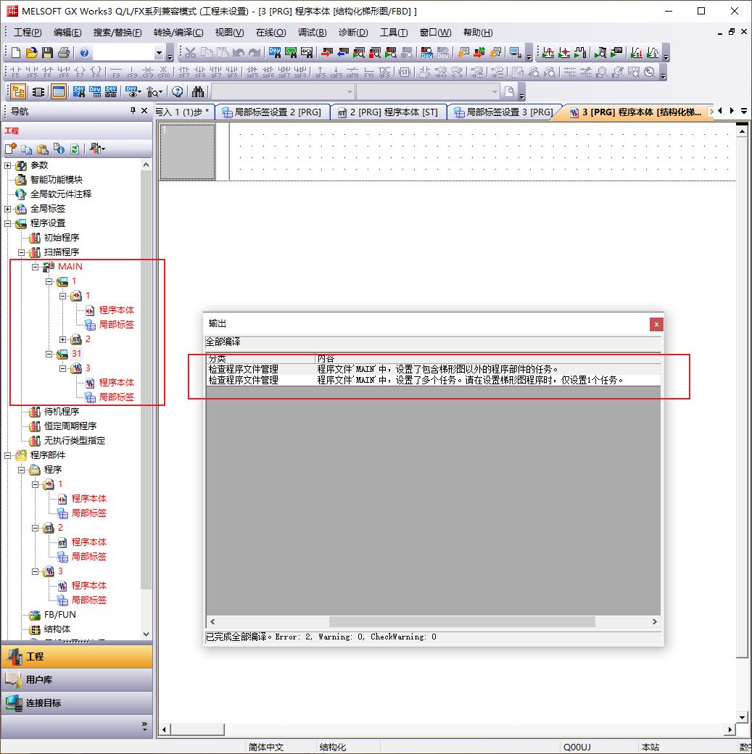Screen dimensions: 752x754
Task: Toggle navigation window display toolbar button
Action: tap(17, 91)
